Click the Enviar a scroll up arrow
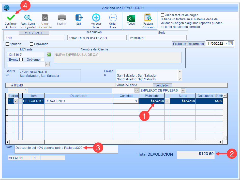The image size is (240, 180). point(179,71)
